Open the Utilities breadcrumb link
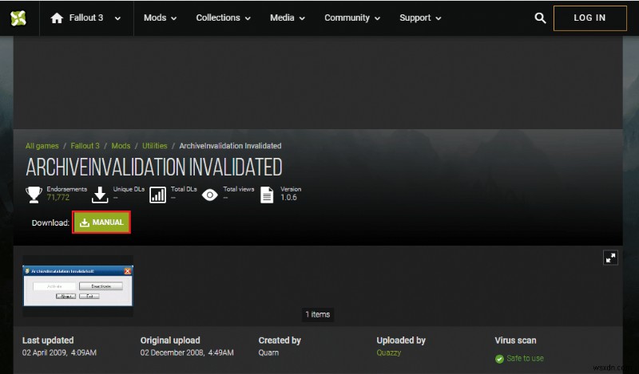The image size is (639, 374). click(x=154, y=146)
